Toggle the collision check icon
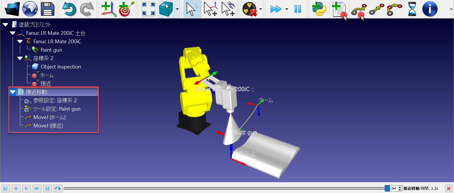Screen dimensions: 454x193 point(250,9)
